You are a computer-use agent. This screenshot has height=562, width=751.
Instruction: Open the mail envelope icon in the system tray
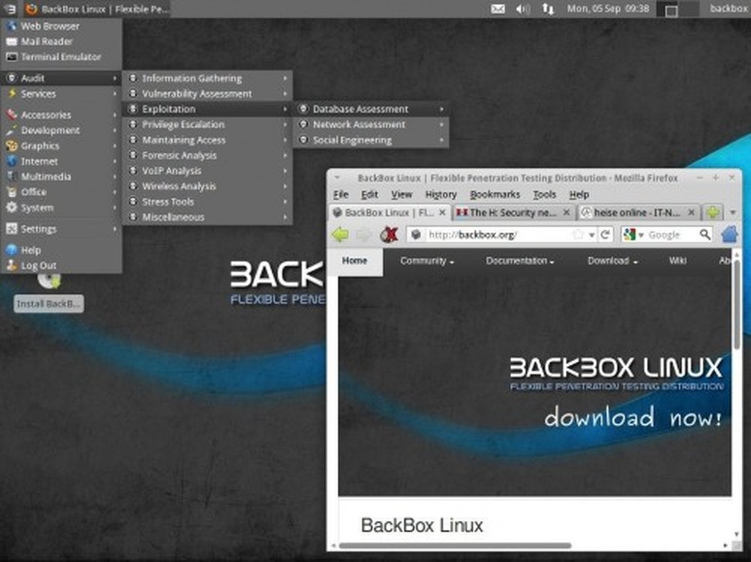[x=498, y=9]
